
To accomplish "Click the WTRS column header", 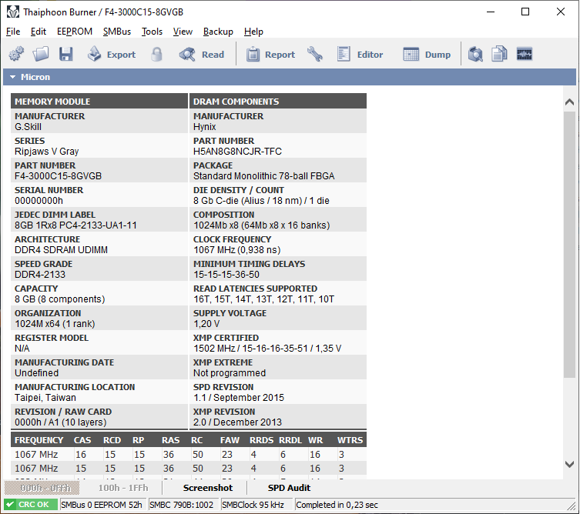I will (350, 440).
